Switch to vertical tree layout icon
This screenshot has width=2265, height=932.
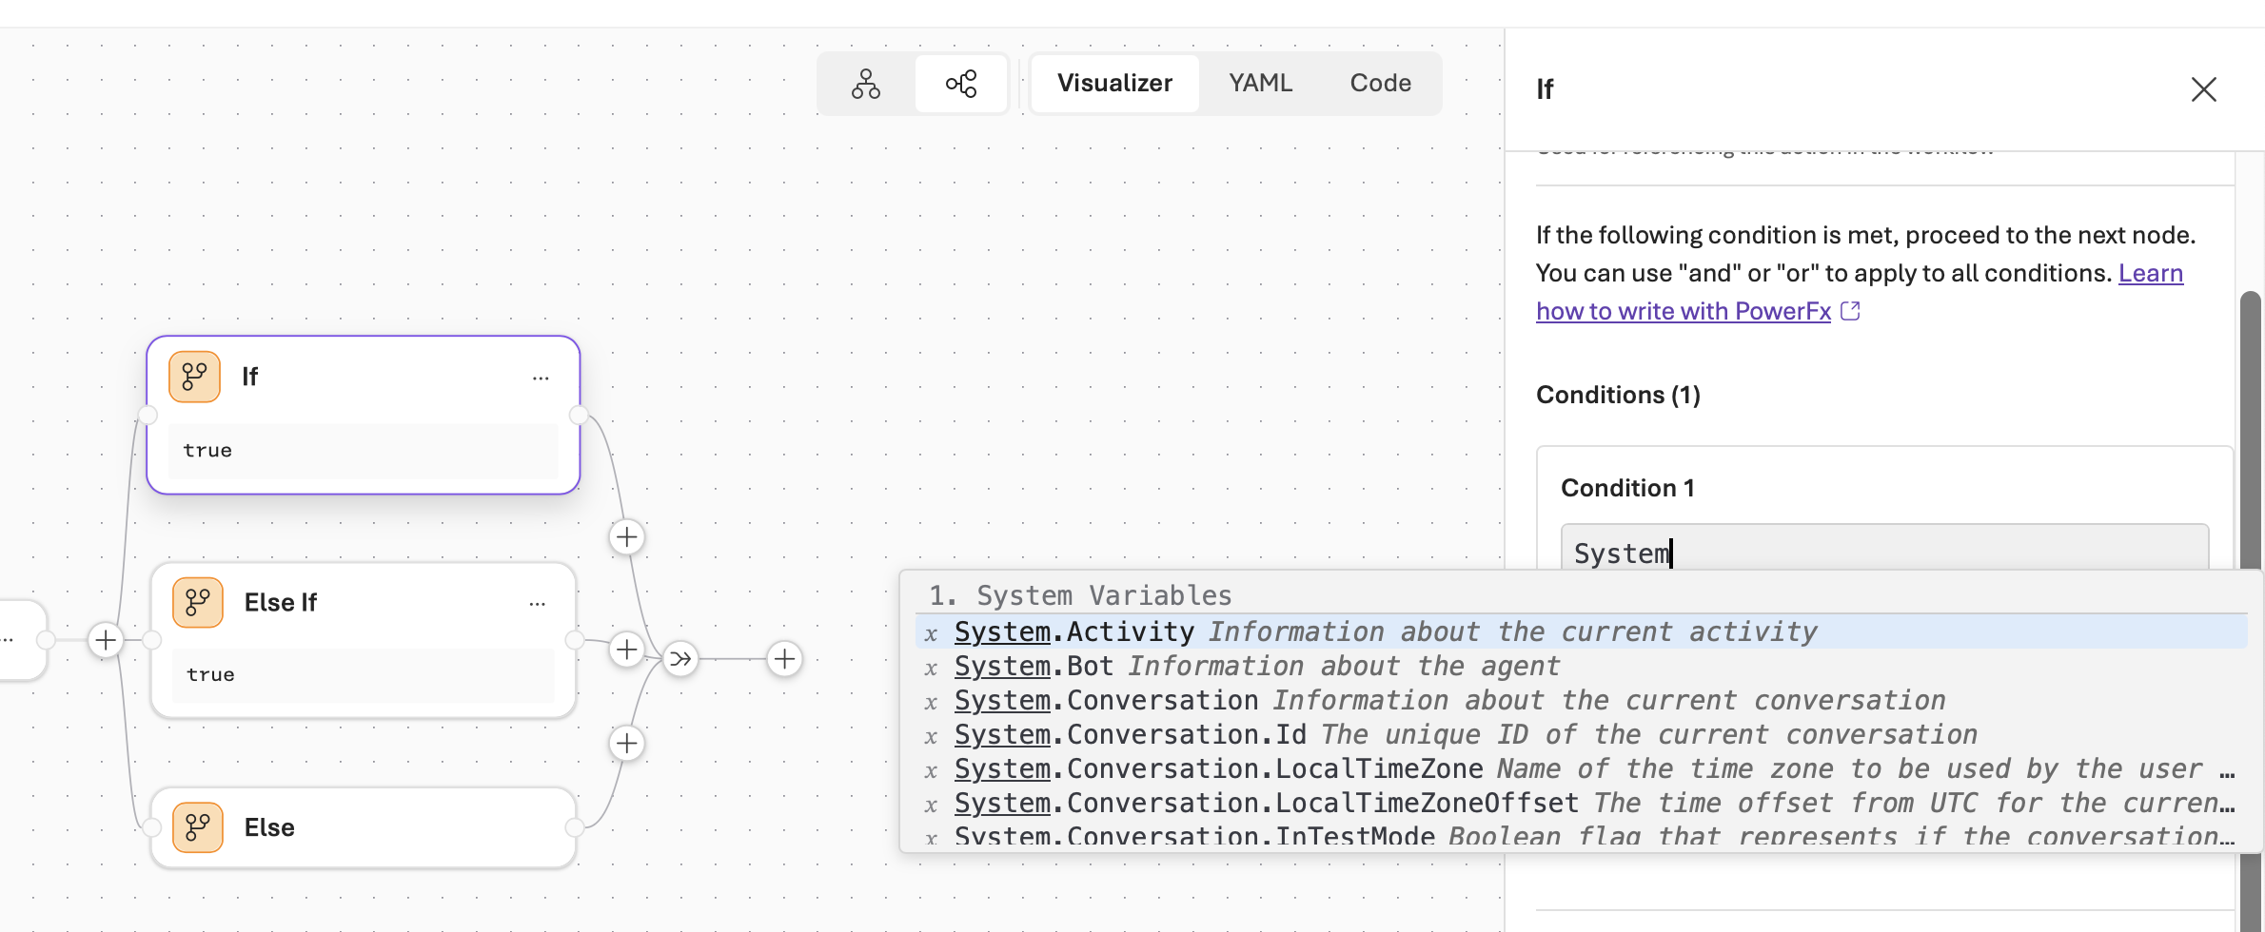pyautogui.click(x=865, y=84)
